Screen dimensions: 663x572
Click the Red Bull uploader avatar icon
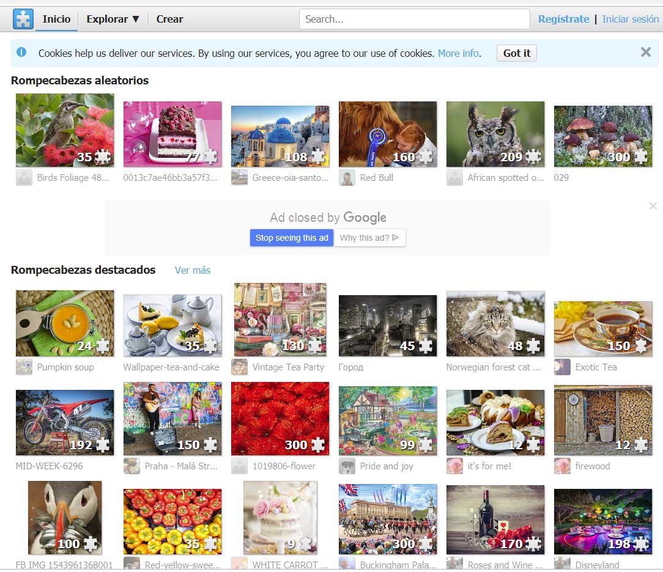coord(347,178)
